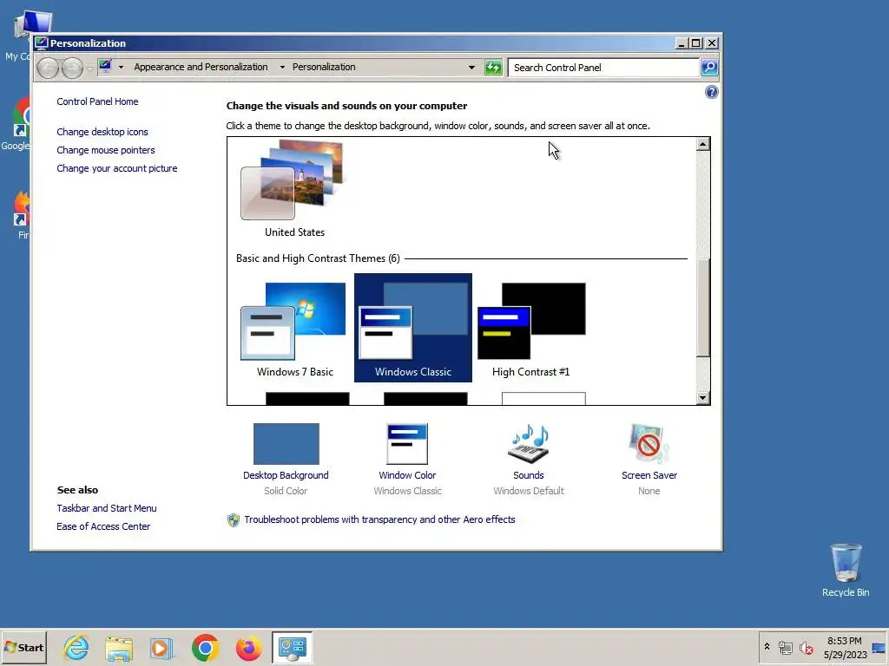The height and width of the screenshot is (666, 889).
Task: Expand recent pages dropdown next to Forward
Action: (89, 68)
